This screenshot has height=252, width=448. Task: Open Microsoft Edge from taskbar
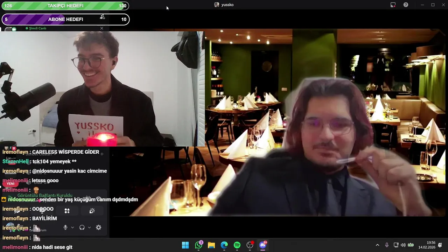tap(224, 245)
